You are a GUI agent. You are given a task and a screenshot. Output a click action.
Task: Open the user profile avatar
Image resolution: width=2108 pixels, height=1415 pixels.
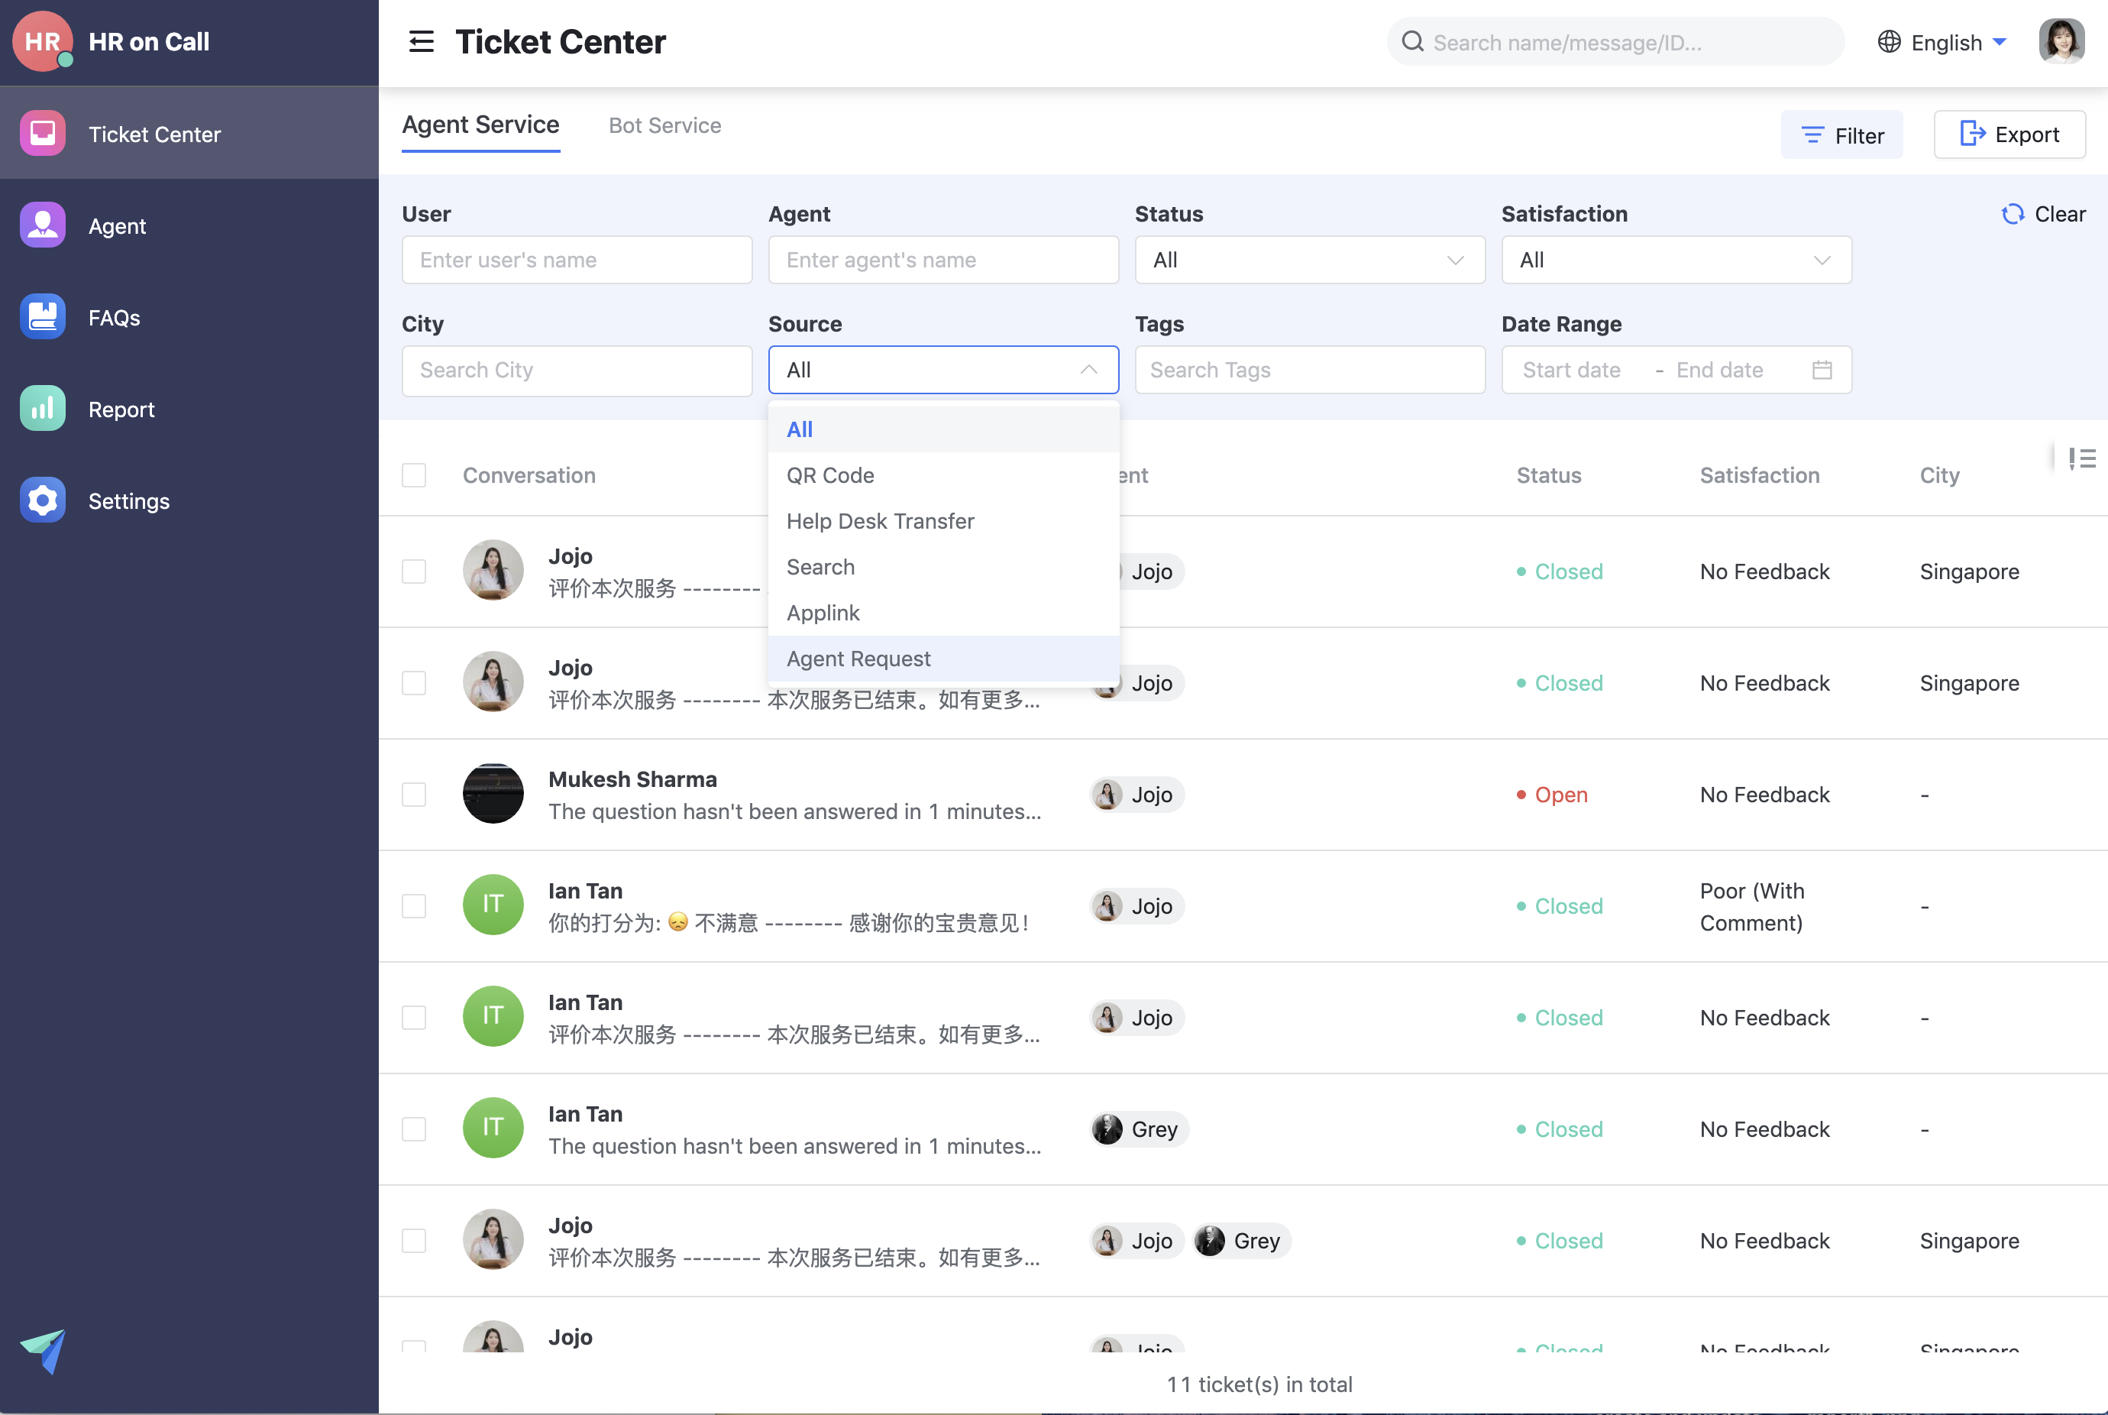pos(2062,41)
